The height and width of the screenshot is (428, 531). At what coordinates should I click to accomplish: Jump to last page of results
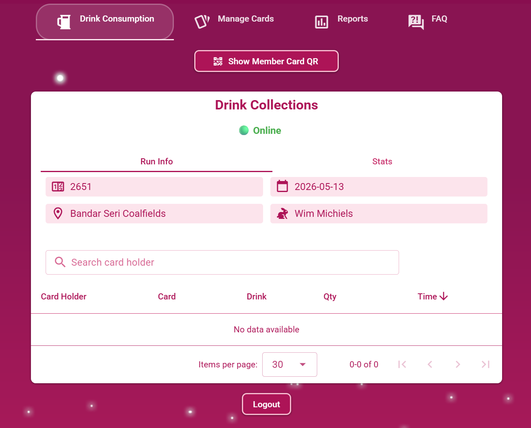pyautogui.click(x=485, y=365)
